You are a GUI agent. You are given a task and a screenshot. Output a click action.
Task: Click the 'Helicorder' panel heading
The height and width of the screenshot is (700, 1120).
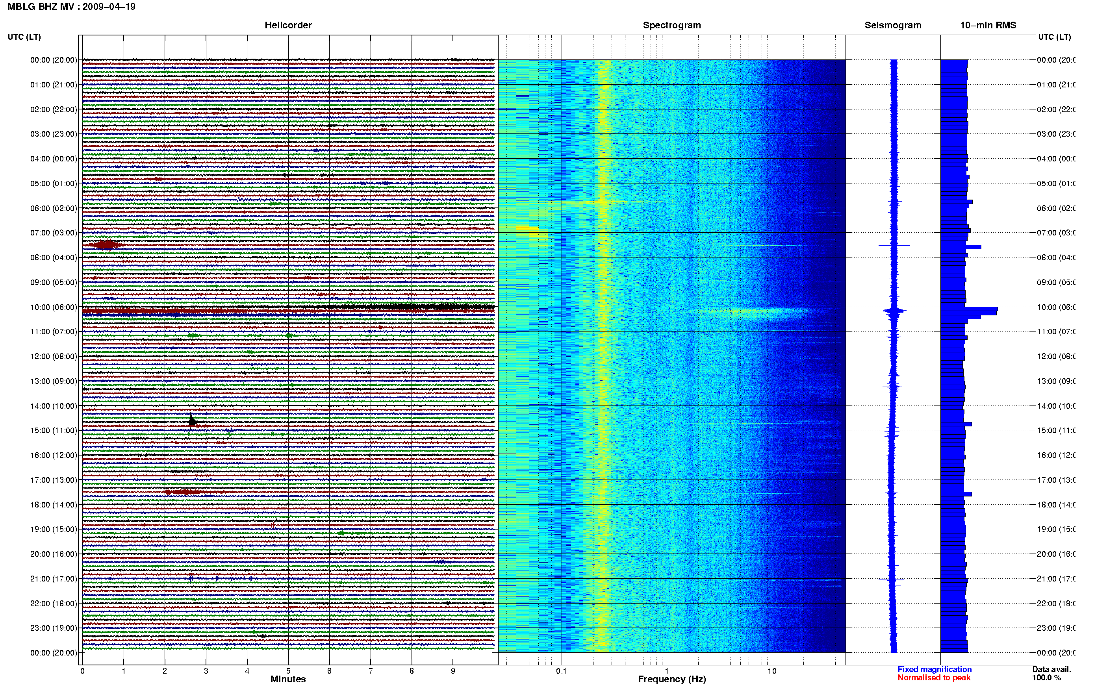click(288, 25)
